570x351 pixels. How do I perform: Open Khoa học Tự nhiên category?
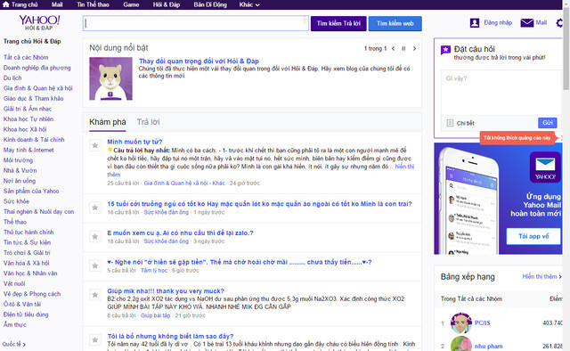tap(28, 119)
